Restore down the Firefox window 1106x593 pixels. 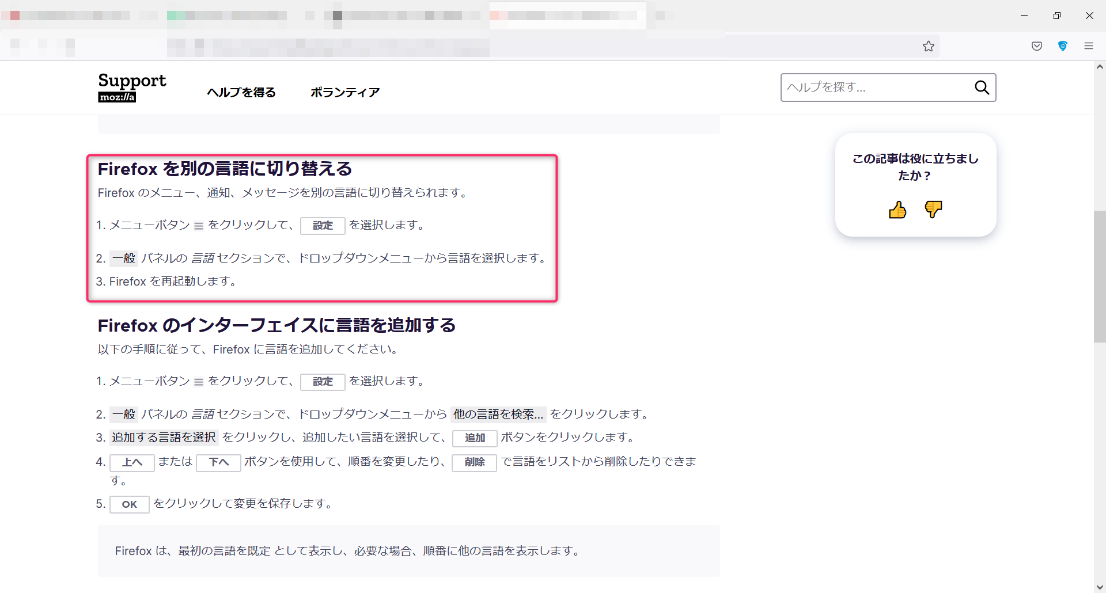[1056, 16]
